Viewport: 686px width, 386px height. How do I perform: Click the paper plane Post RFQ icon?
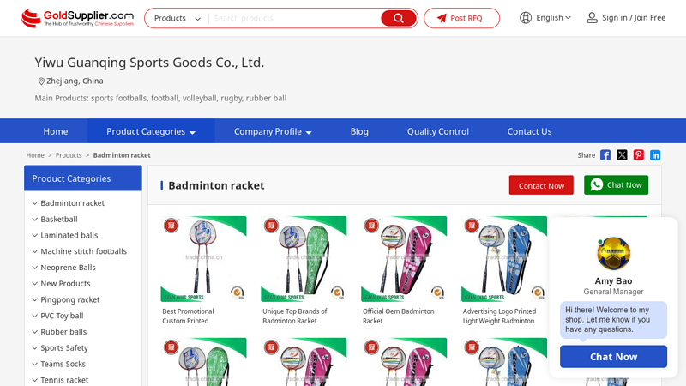point(442,18)
